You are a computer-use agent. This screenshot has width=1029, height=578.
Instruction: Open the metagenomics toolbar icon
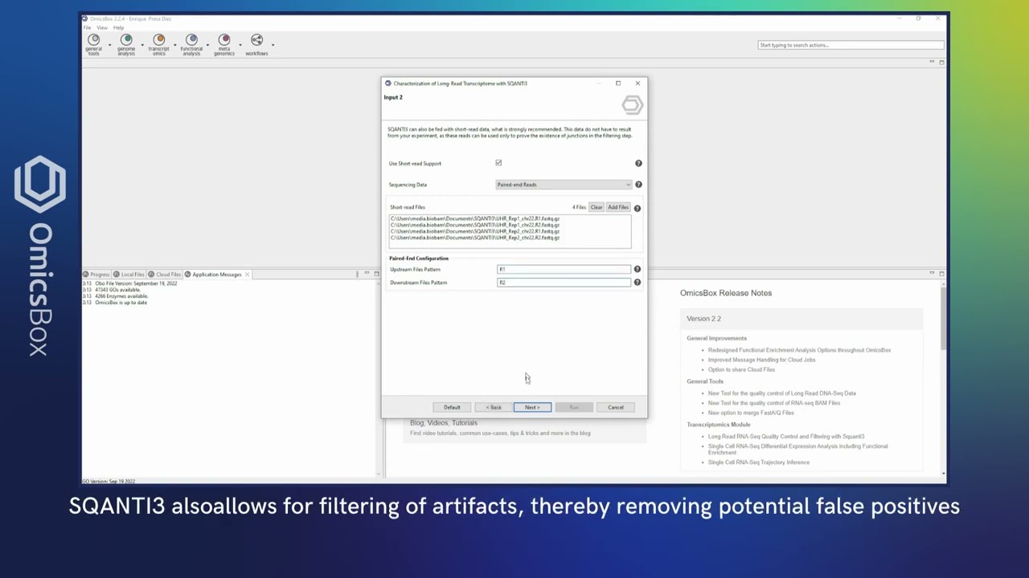coord(224,44)
